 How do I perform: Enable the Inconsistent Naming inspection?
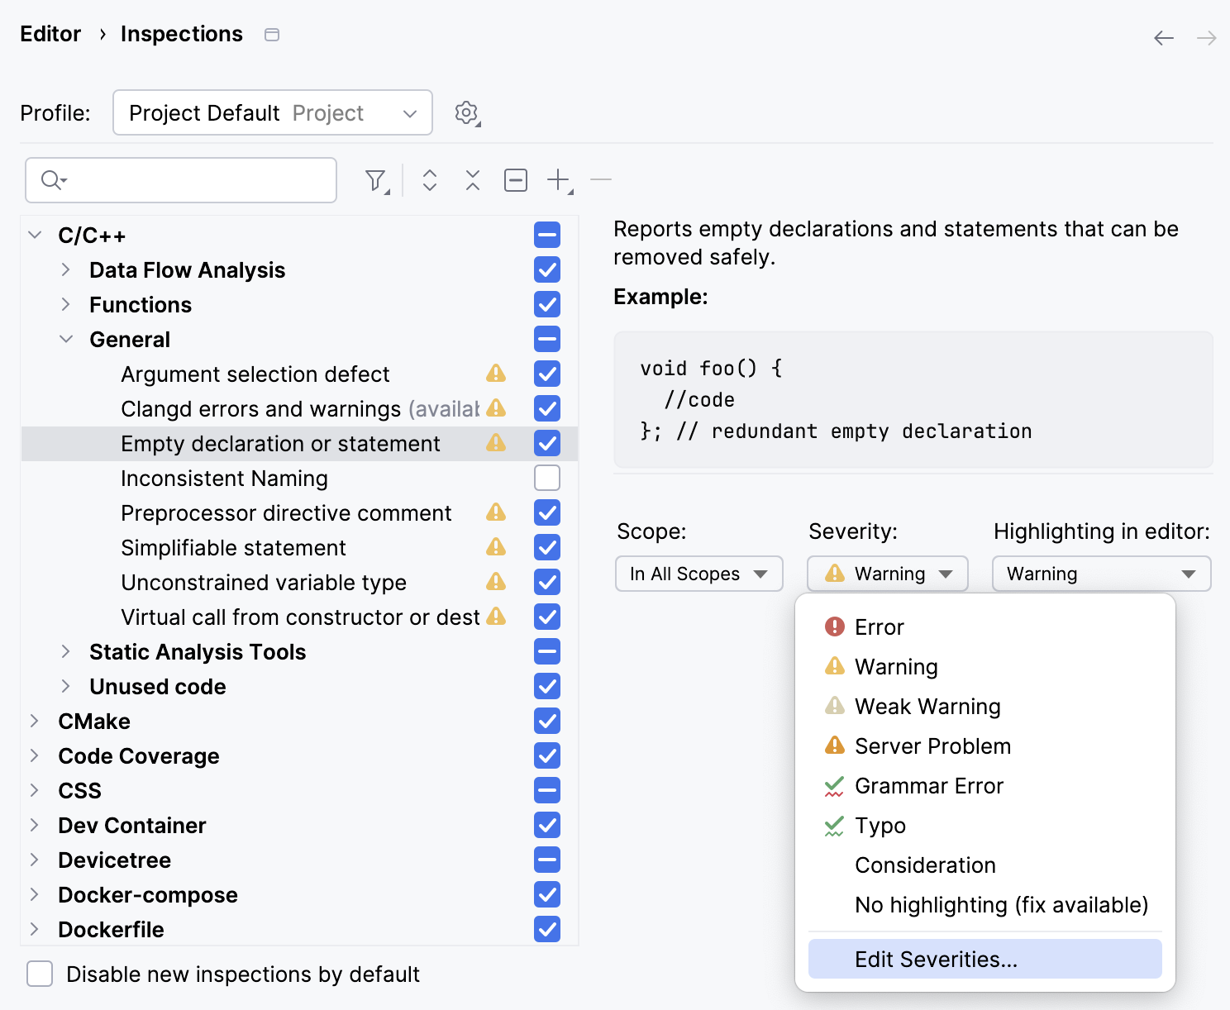pos(546,478)
